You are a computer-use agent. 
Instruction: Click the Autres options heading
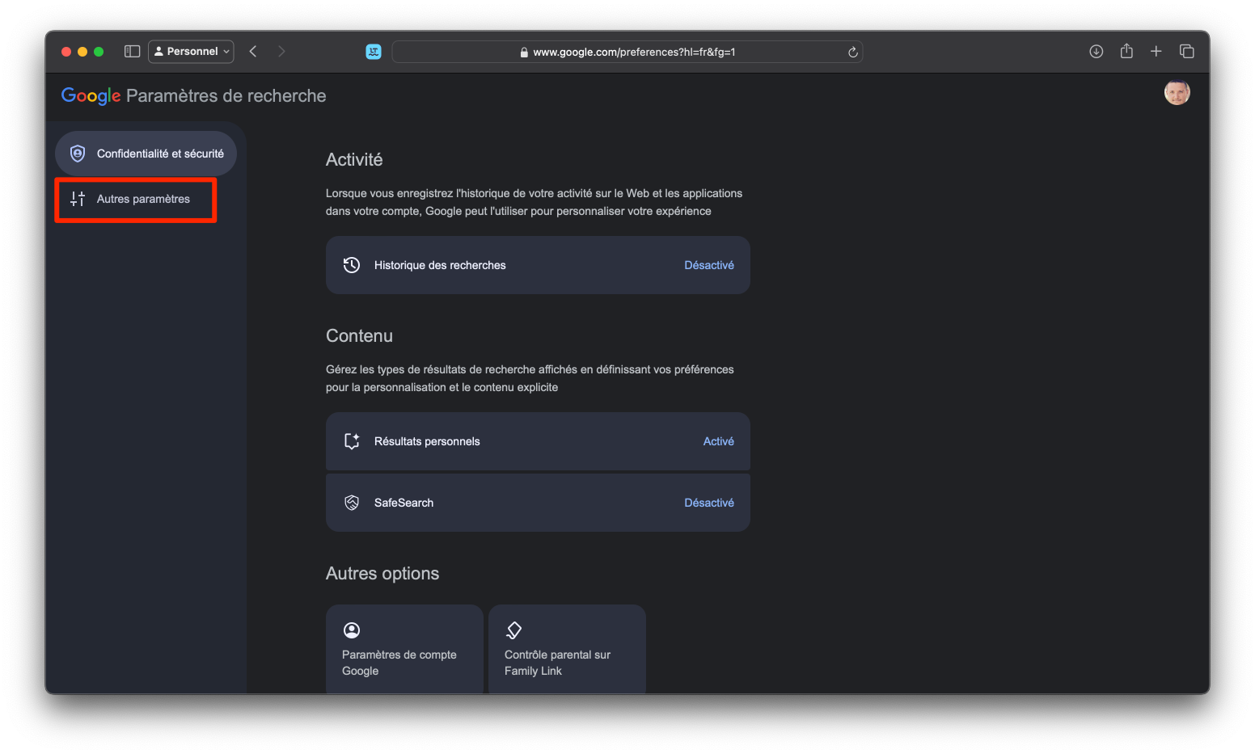point(382,574)
